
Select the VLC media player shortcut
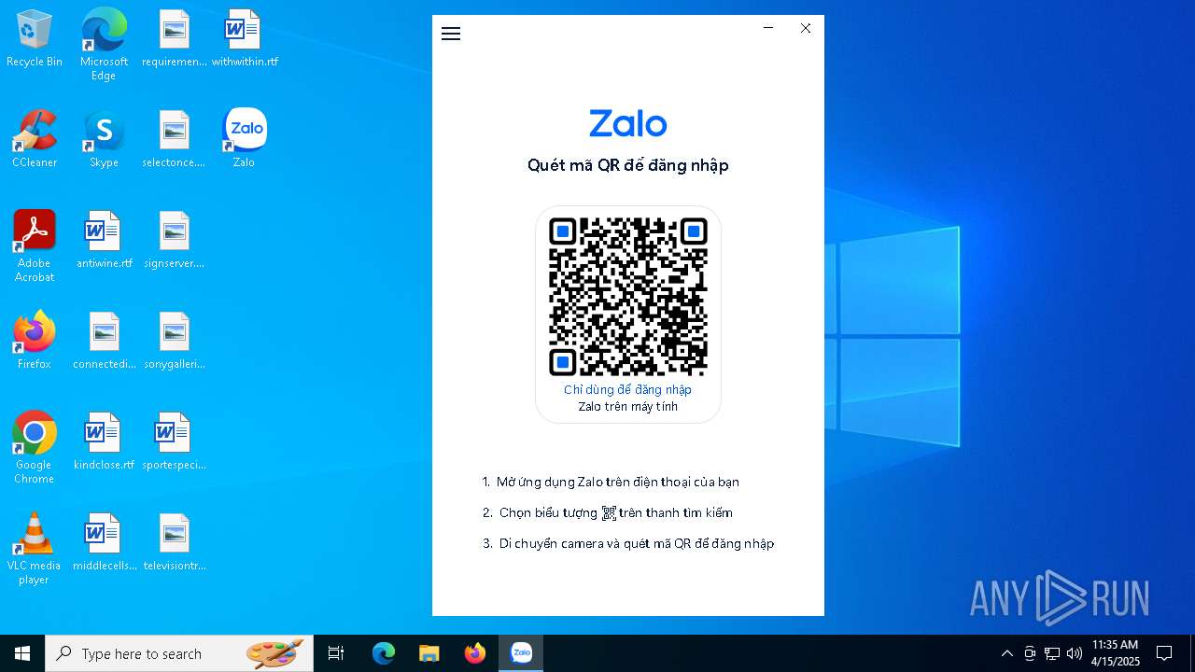pyautogui.click(x=35, y=549)
